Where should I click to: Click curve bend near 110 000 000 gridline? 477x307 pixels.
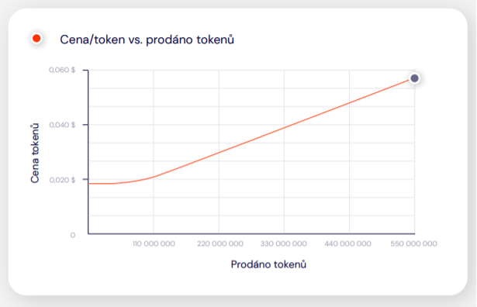tap(154, 177)
